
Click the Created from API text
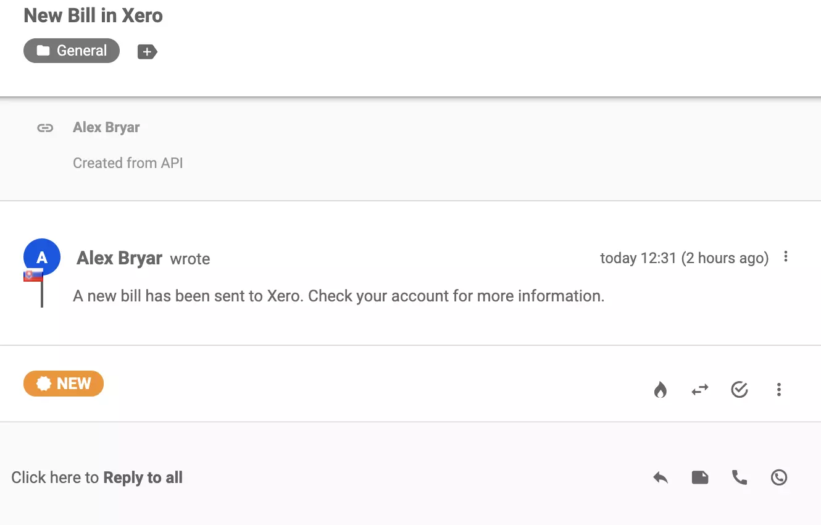coord(127,162)
